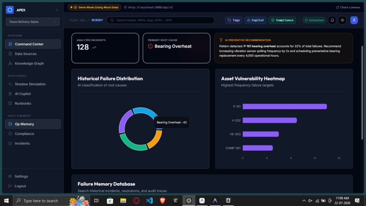Click the Data Sources document icon
Image resolution: width=366 pixels, height=206 pixels.
10,54
